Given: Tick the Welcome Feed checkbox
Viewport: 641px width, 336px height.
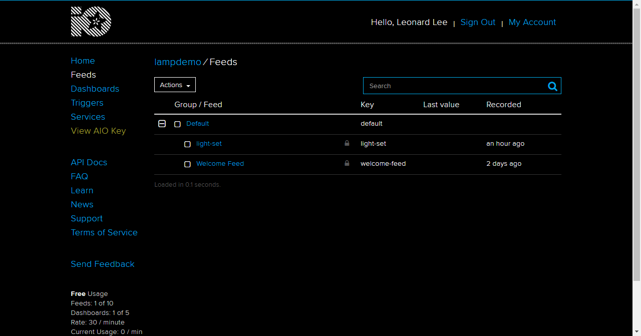Looking at the screenshot, I should 187,164.
